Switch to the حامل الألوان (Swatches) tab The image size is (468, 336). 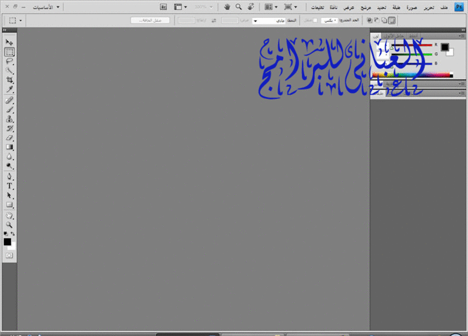coord(394,36)
